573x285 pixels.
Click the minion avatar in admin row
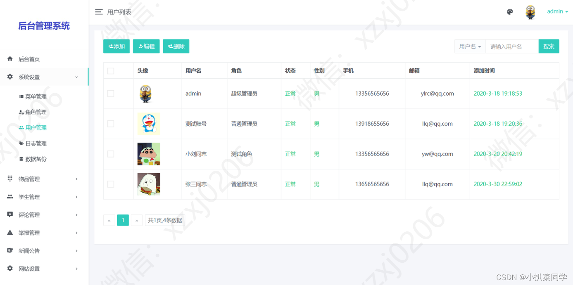click(145, 94)
